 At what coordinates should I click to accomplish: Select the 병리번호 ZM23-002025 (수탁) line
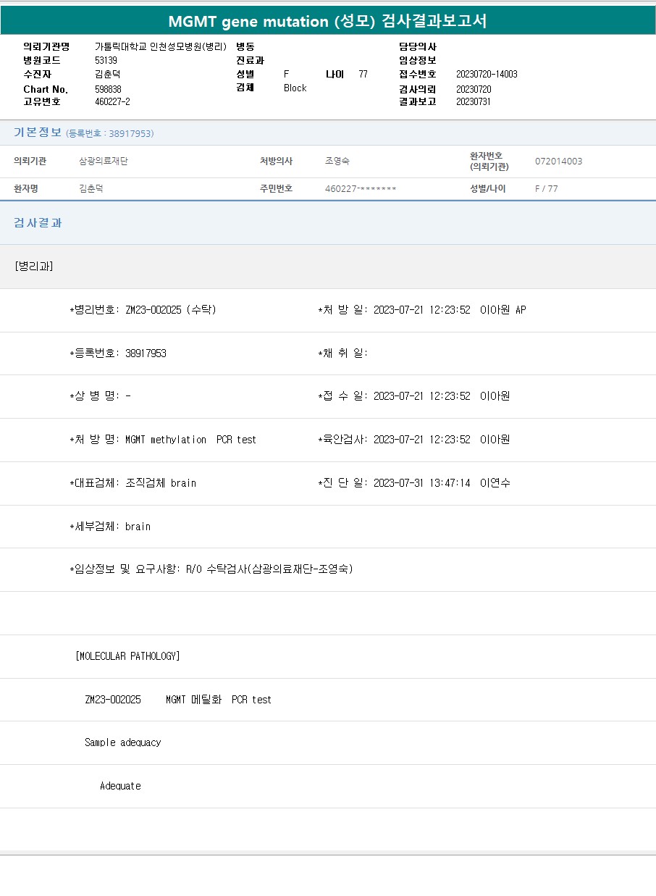[x=143, y=310]
